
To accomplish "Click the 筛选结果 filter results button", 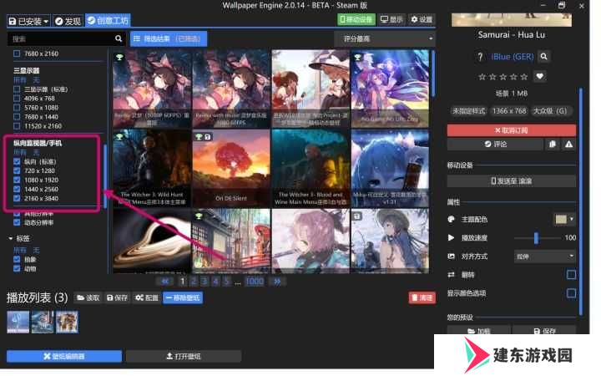I will pyautogui.click(x=169, y=38).
